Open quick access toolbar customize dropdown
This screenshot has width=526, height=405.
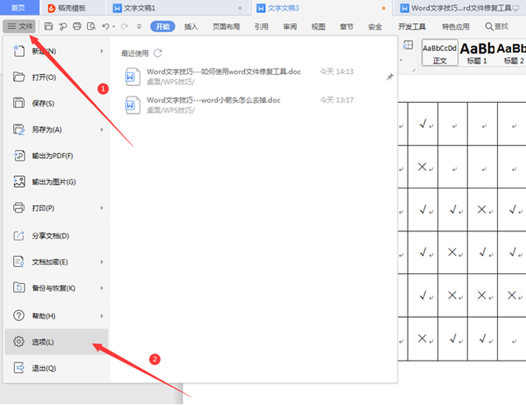139,26
